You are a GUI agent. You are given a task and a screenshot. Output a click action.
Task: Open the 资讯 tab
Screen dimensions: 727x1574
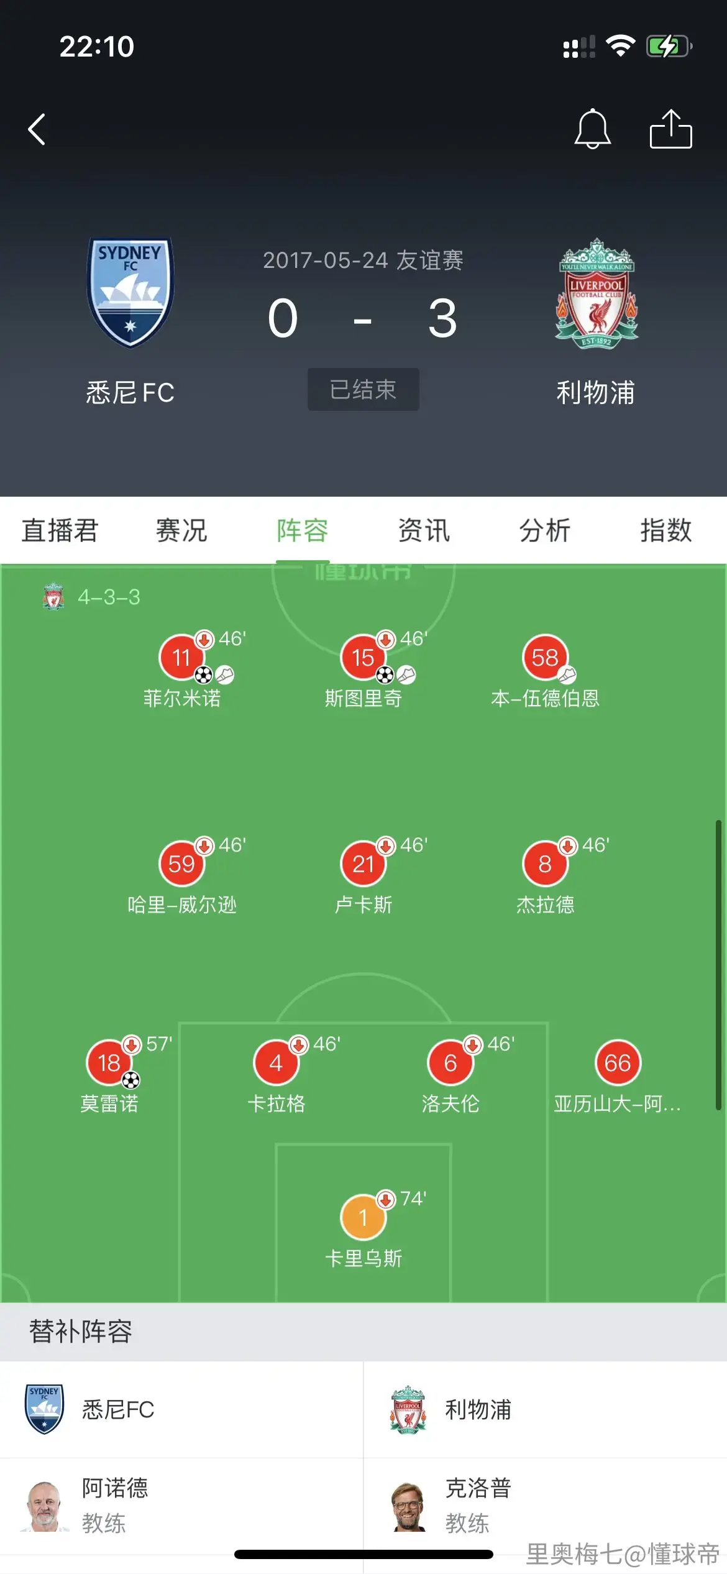coord(424,530)
